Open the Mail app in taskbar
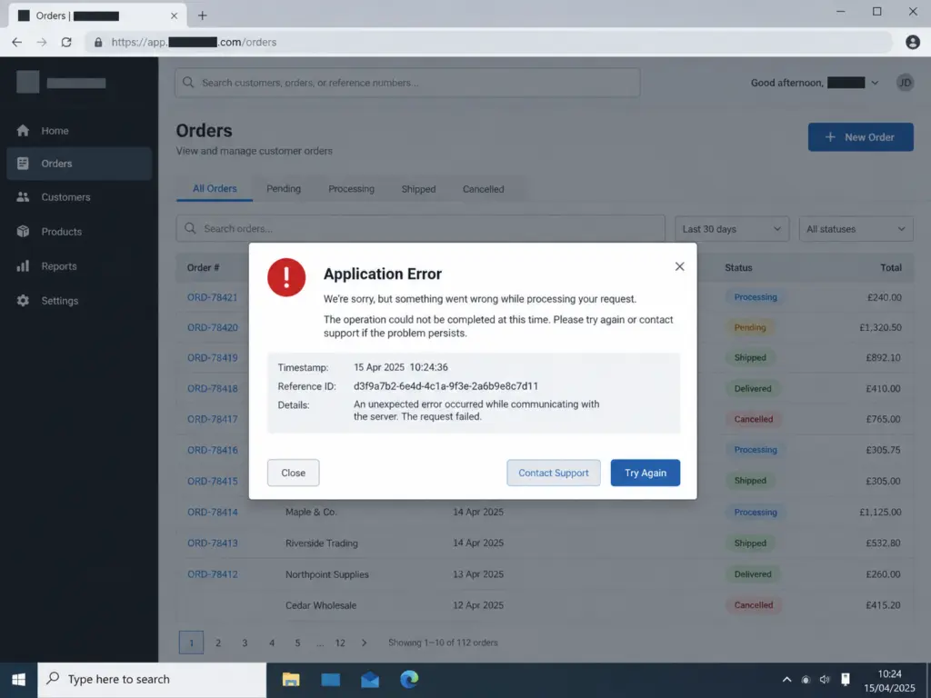Screen dimensions: 931x698 tap(370, 679)
